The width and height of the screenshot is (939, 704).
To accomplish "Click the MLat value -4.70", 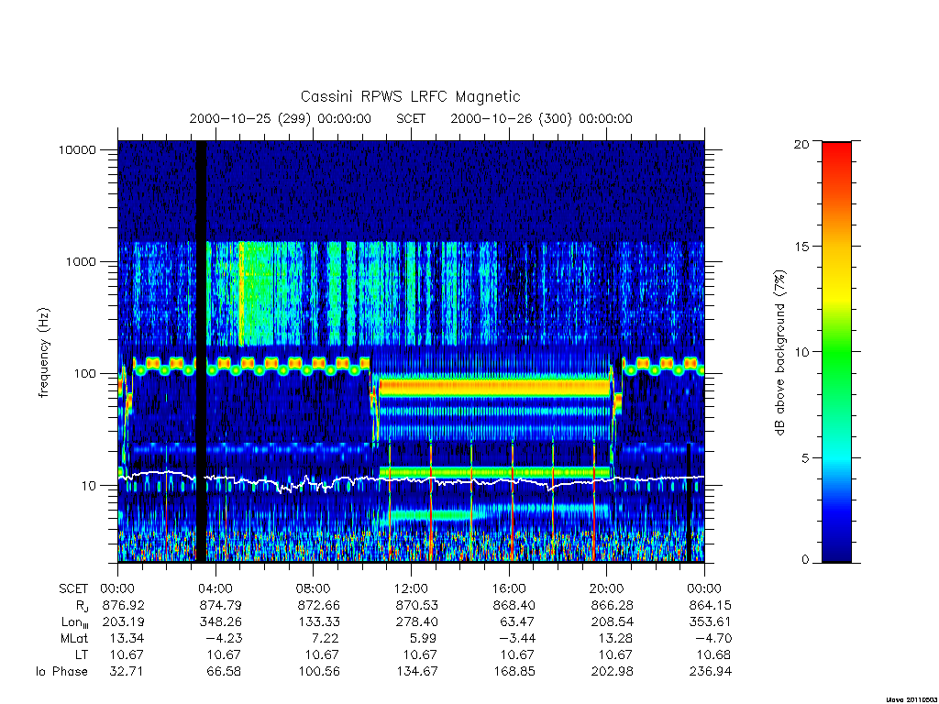I will tap(713, 638).
